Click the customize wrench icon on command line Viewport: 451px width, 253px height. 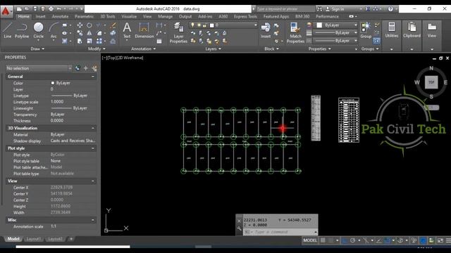tap(239, 228)
